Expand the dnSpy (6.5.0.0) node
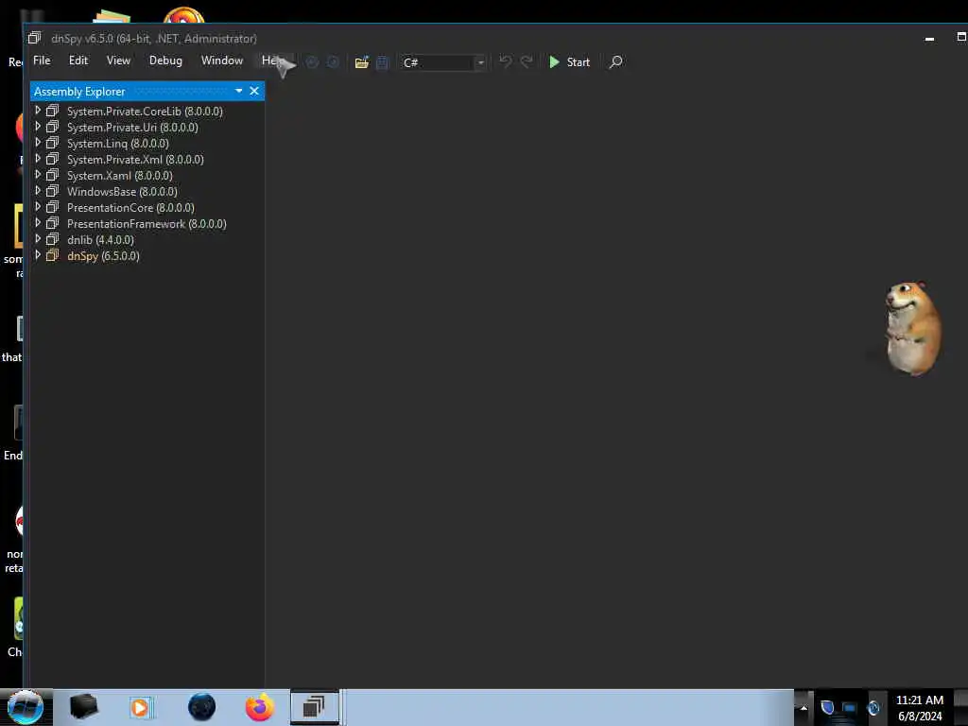968x726 pixels. pyautogui.click(x=38, y=255)
